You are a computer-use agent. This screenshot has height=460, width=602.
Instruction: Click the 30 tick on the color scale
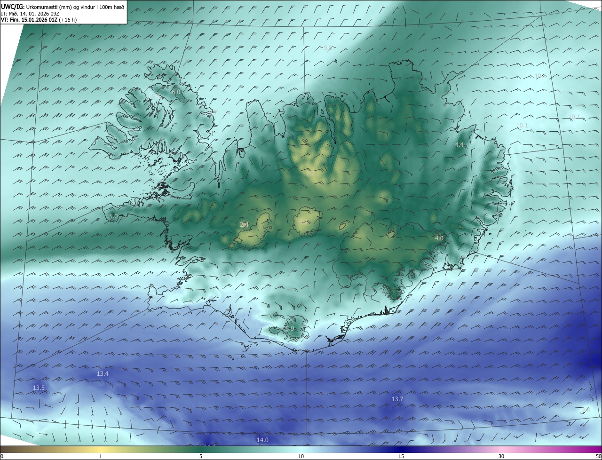pos(501,456)
